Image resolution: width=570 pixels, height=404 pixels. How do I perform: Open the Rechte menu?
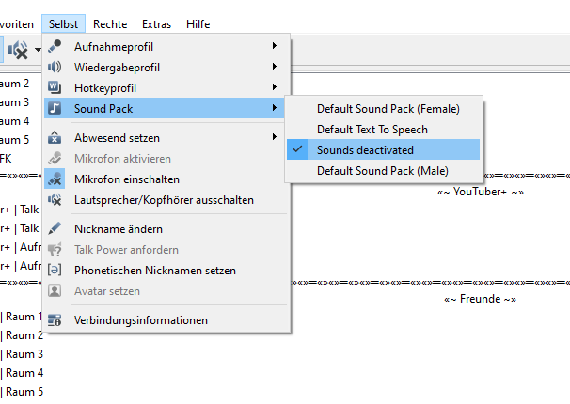click(x=110, y=24)
